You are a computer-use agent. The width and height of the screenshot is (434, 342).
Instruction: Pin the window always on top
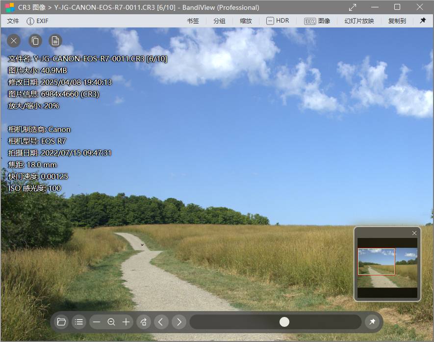coord(423,21)
